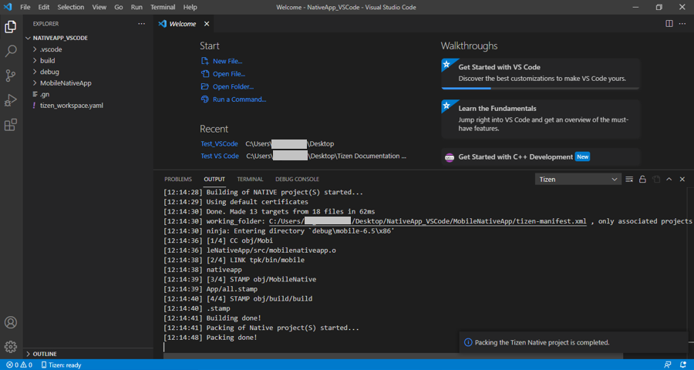The height and width of the screenshot is (370, 694).
Task: Open the Extensions view
Action: tap(11, 125)
